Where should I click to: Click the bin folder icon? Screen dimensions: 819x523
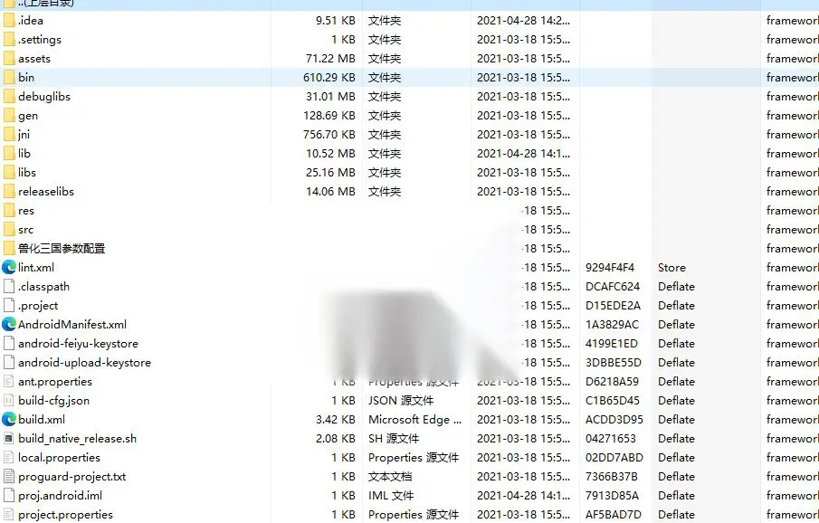[9, 77]
